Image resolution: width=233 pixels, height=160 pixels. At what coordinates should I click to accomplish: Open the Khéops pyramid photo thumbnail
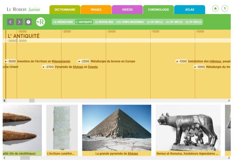point(116,128)
